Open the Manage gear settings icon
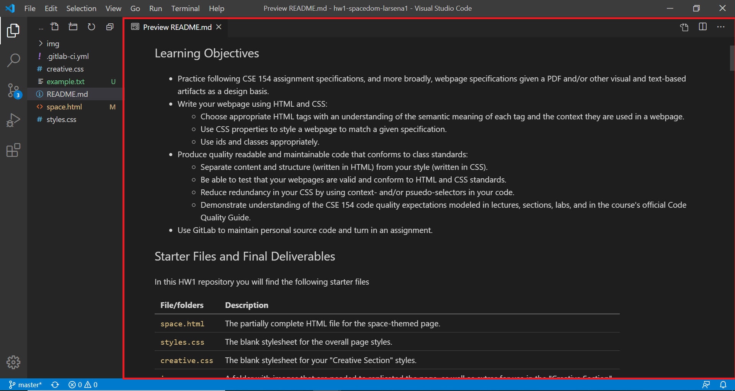Image resolution: width=735 pixels, height=391 pixels. pos(13,362)
